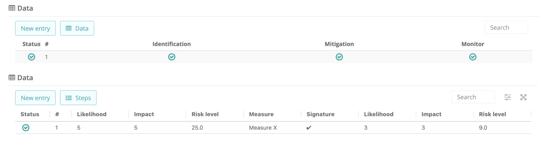Image resolution: width=543 pixels, height=156 pixels.
Task: Click the fullscreen expand arrows icon
Action: [x=523, y=97]
